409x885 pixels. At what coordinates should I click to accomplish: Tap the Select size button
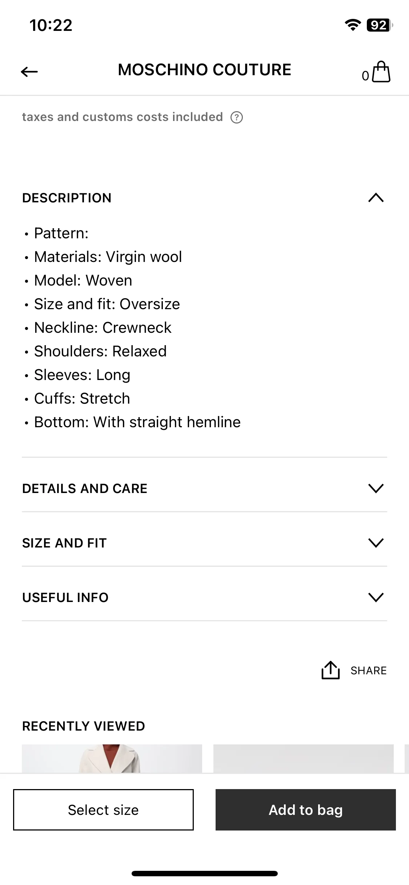click(103, 810)
